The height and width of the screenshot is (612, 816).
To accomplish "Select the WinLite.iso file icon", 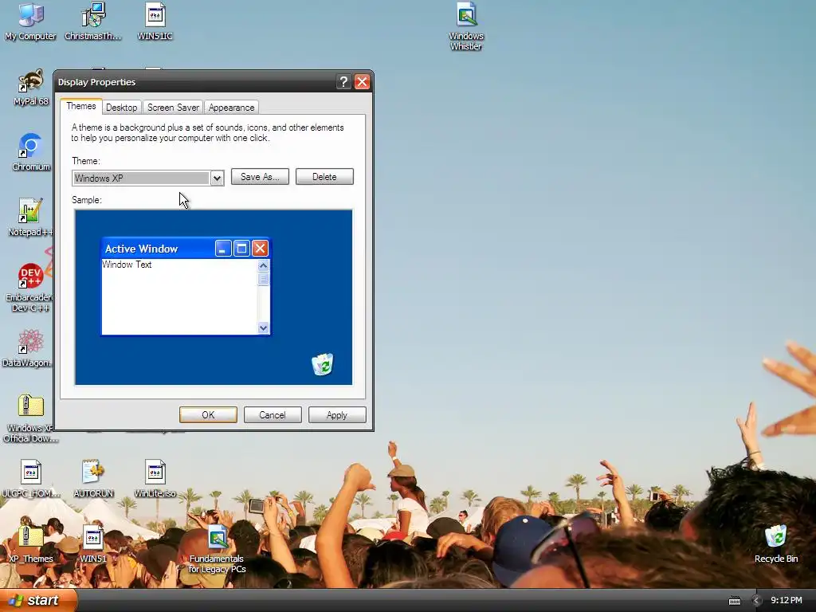I will pos(155,479).
